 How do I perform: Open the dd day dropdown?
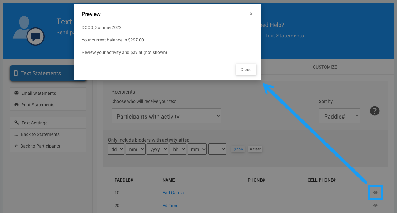pyautogui.click(x=116, y=149)
